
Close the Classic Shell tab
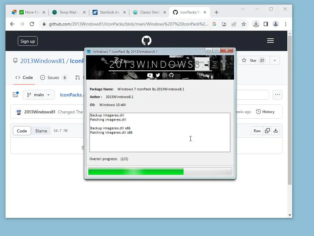pos(165,12)
